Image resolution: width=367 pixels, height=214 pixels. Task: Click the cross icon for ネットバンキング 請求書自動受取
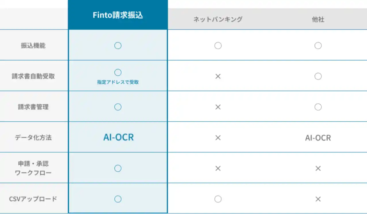coord(218,76)
